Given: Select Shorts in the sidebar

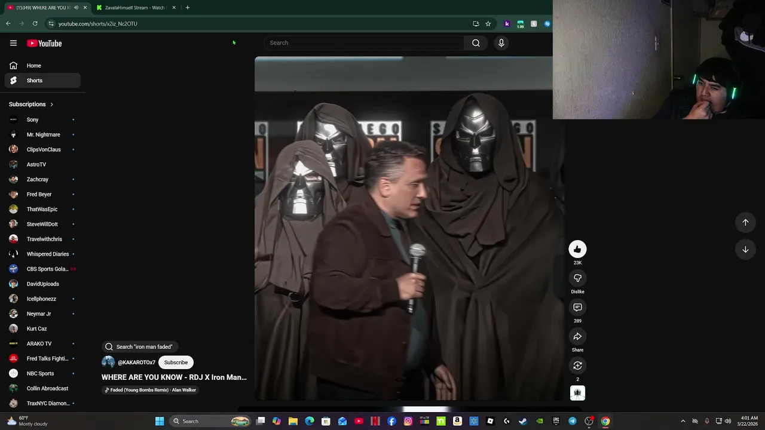Looking at the screenshot, I should coord(42,81).
